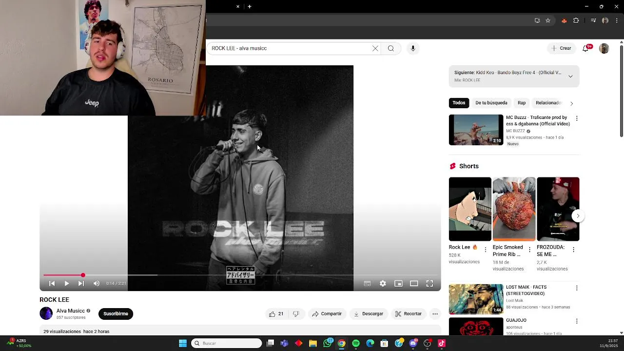This screenshot has width=624, height=351.
Task: Open the Alva Musicc channel avatar
Action: click(46, 313)
